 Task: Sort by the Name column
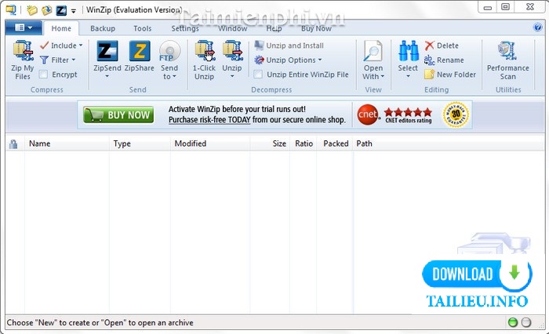[x=67, y=143]
